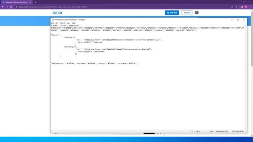Viewport: 253px width, 142px height.
Task: Click the "description": "DownArrow" line
Action: pos(91,52)
